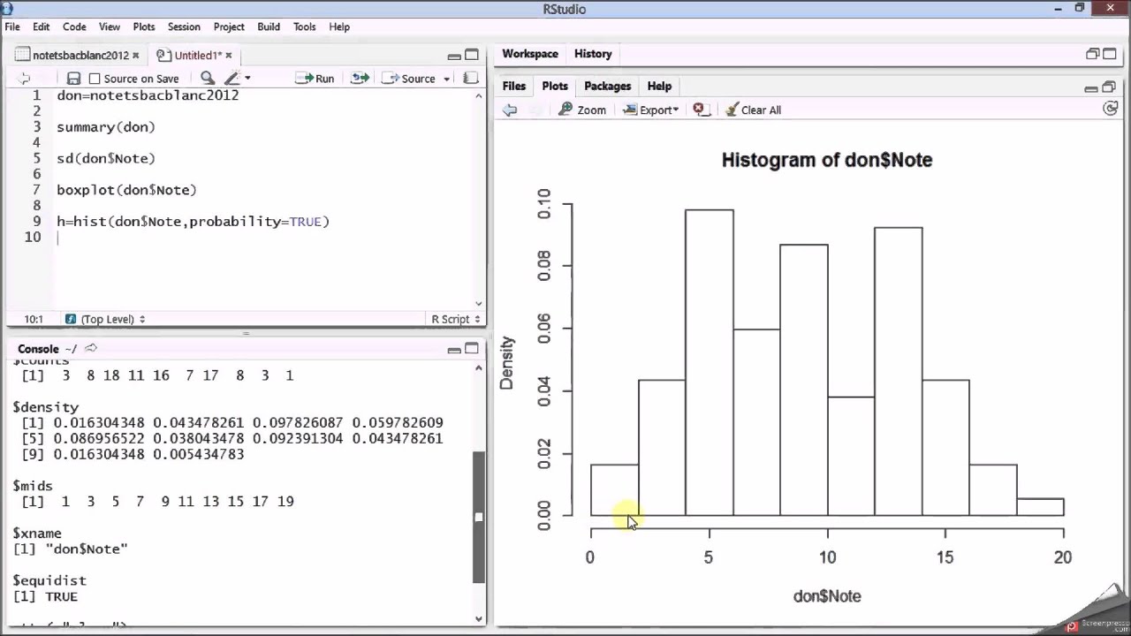Click the Run button
Viewport: 1131px width, 636px height.
pyautogui.click(x=315, y=79)
